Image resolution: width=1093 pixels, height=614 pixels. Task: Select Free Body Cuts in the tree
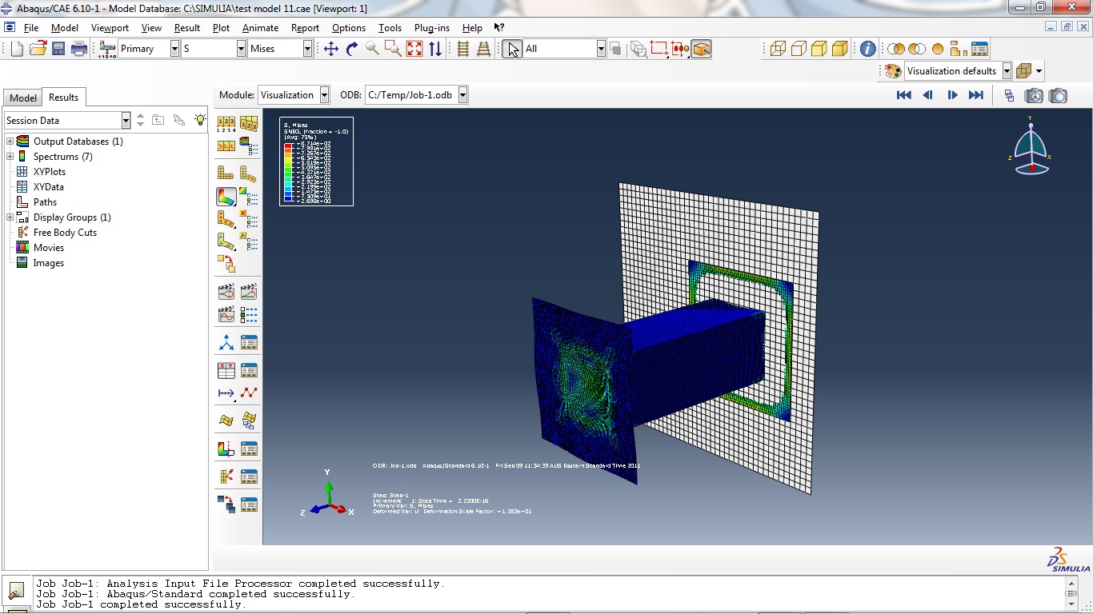[x=65, y=233]
